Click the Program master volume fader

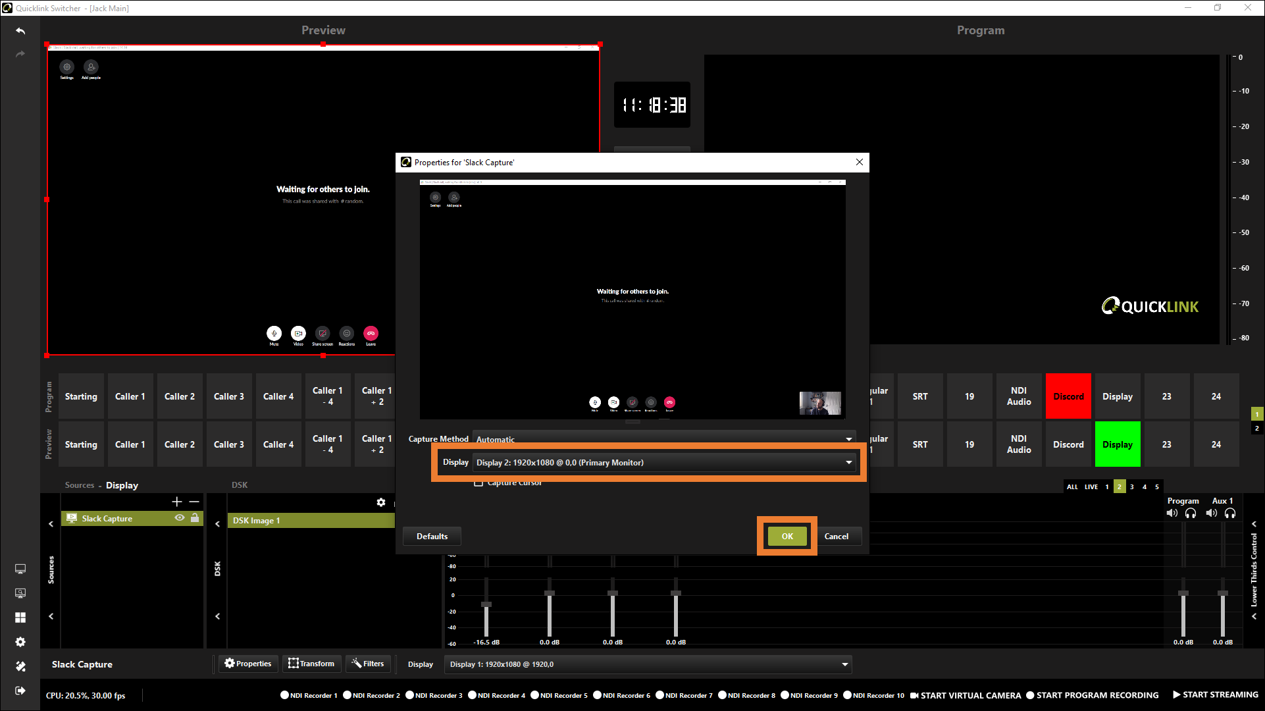(x=1183, y=593)
